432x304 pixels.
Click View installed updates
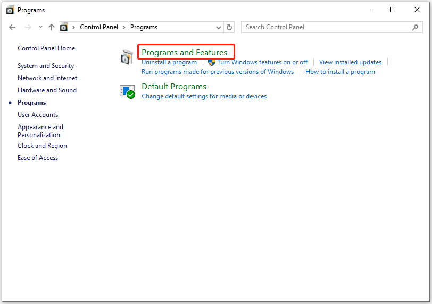coord(350,62)
